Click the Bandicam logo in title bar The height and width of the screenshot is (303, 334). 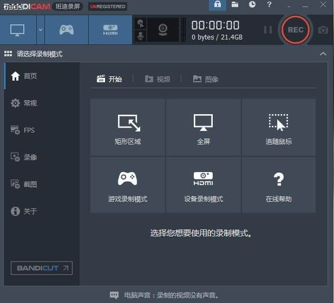click(27, 6)
